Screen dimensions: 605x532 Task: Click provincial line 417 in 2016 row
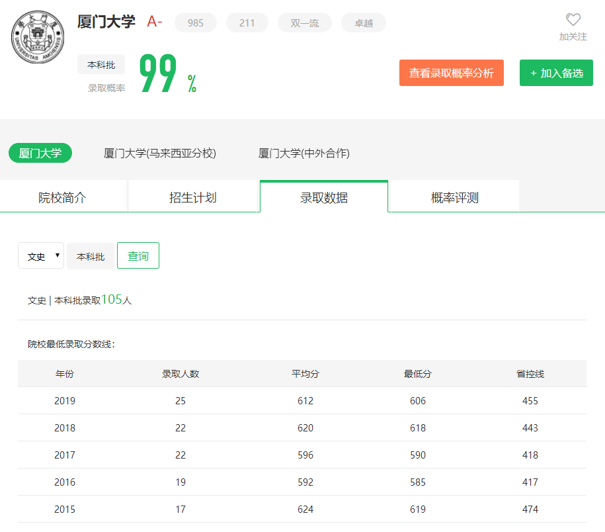(x=530, y=482)
